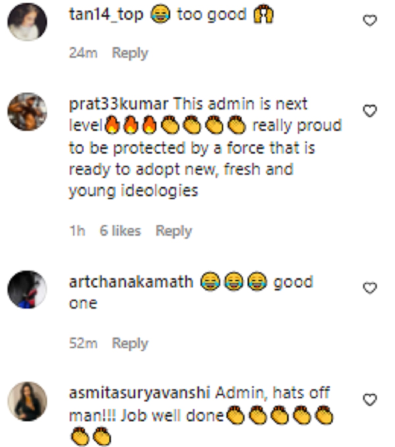Like tan14_top's comment with the heart
Screen dimensions: 395x447
click(370, 21)
